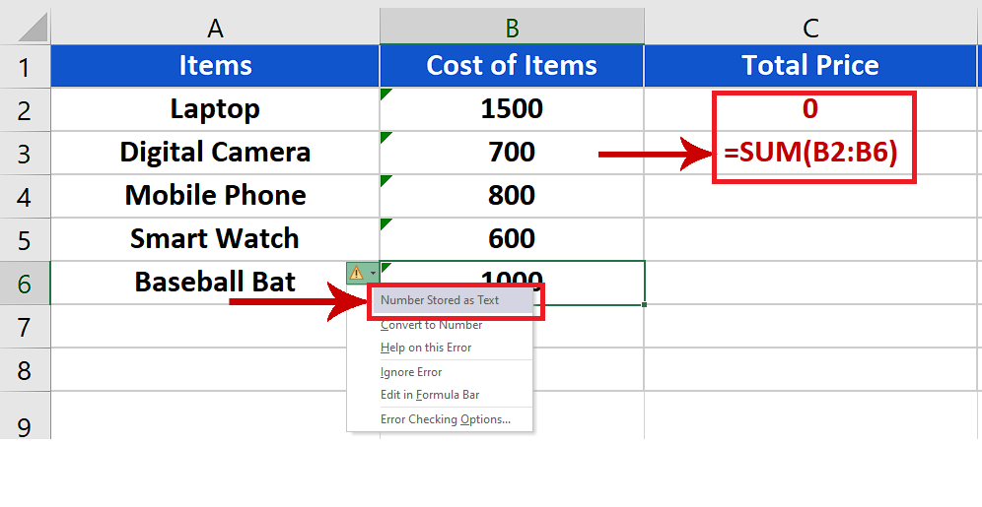Select row 5 header
The height and width of the screenshot is (507, 982).
[x=25, y=239]
